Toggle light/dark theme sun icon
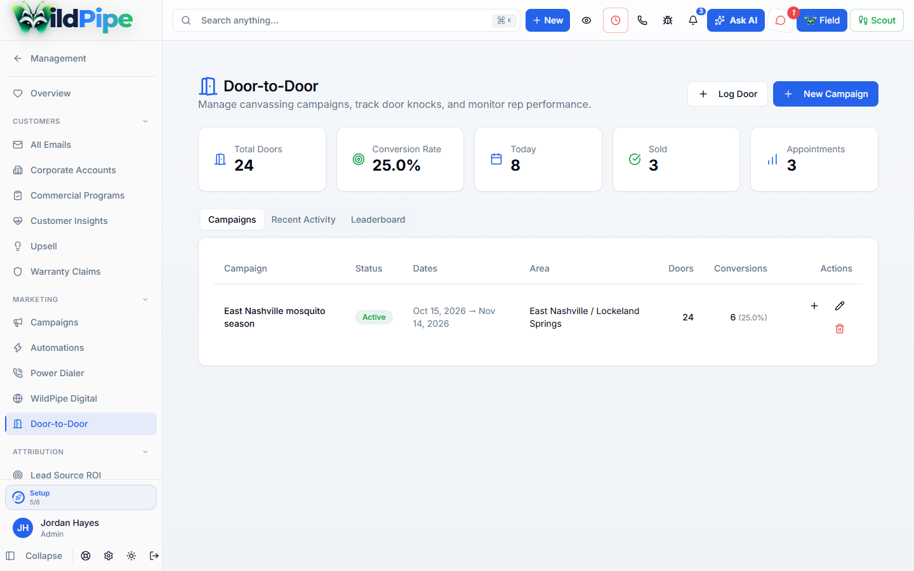This screenshot has height=571, width=914. (131, 556)
